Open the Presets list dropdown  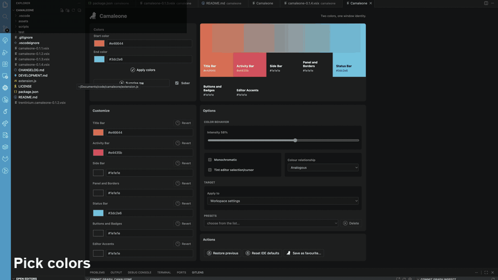coord(271,223)
